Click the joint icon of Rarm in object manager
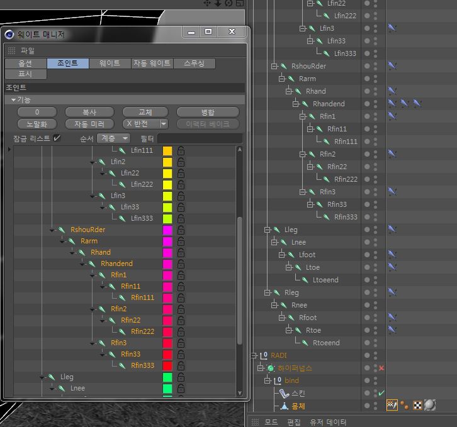Screen dimensions: 457x427 tap(291, 79)
